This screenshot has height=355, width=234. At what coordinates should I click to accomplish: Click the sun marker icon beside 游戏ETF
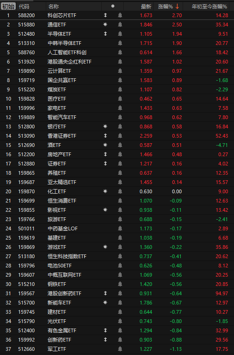(x=105, y=247)
